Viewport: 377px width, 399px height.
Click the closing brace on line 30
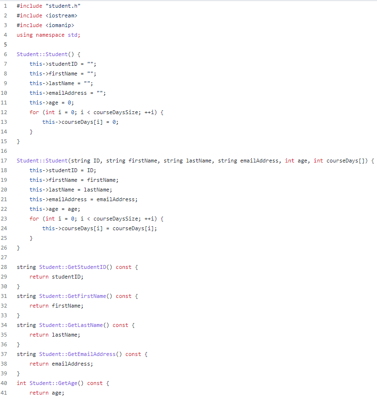[x=18, y=286]
